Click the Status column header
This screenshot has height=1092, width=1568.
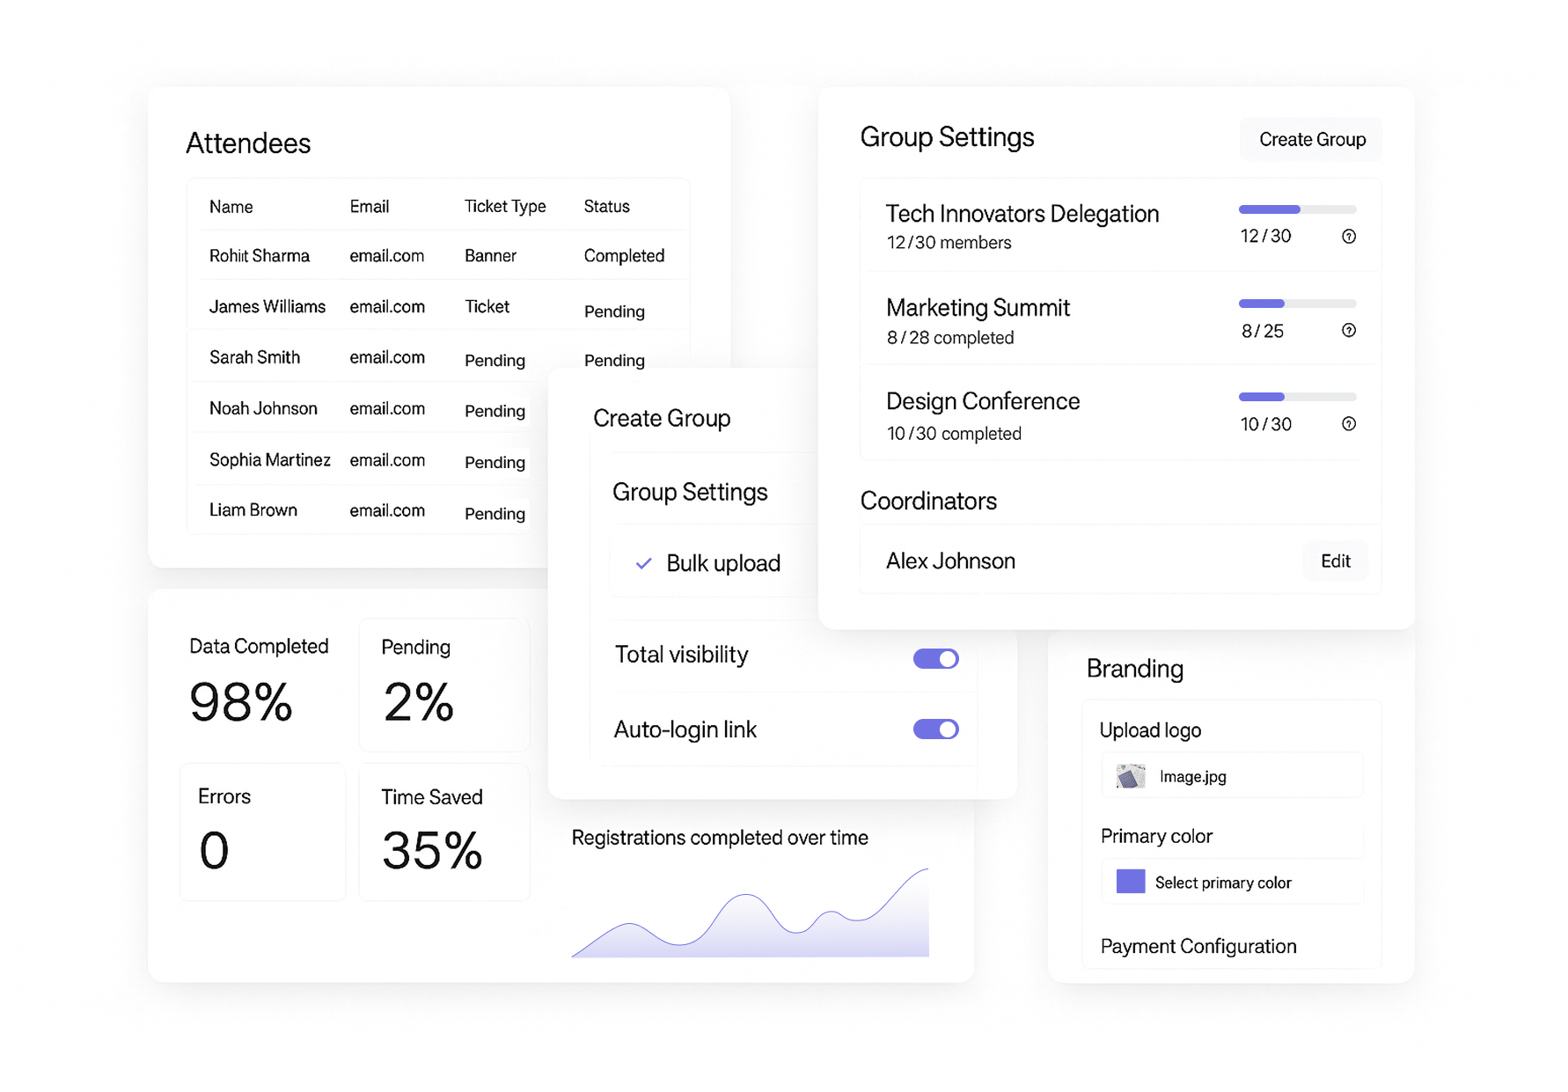[x=606, y=206]
